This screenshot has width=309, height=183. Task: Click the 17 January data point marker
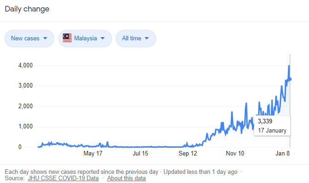pos(290,79)
